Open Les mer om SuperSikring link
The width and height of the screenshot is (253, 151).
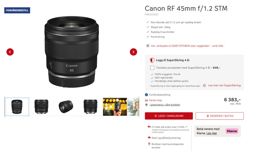tap(224, 85)
